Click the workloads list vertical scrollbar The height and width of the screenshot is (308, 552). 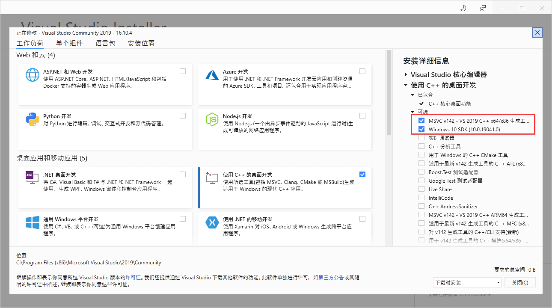tap(389, 93)
